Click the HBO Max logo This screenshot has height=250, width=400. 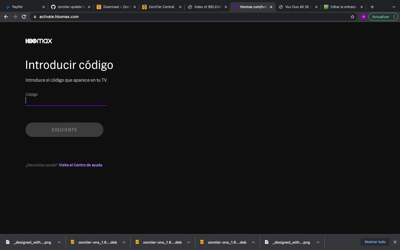39,41
